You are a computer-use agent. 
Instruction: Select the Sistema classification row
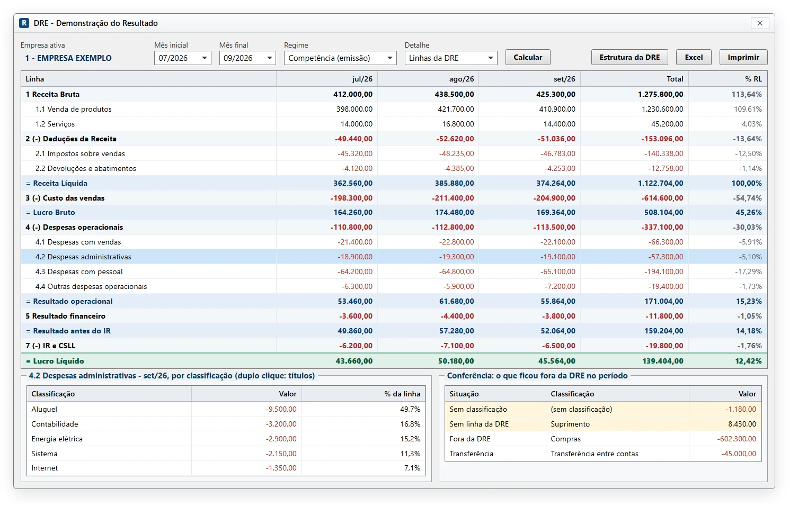(x=226, y=454)
